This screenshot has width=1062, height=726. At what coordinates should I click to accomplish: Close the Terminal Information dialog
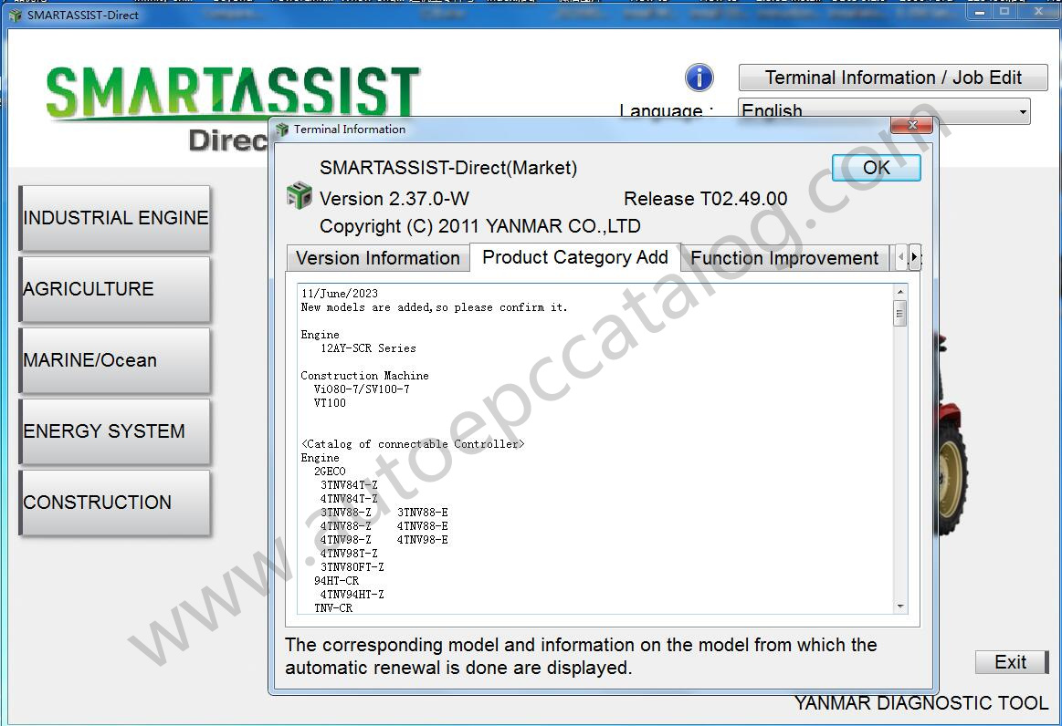pos(910,126)
